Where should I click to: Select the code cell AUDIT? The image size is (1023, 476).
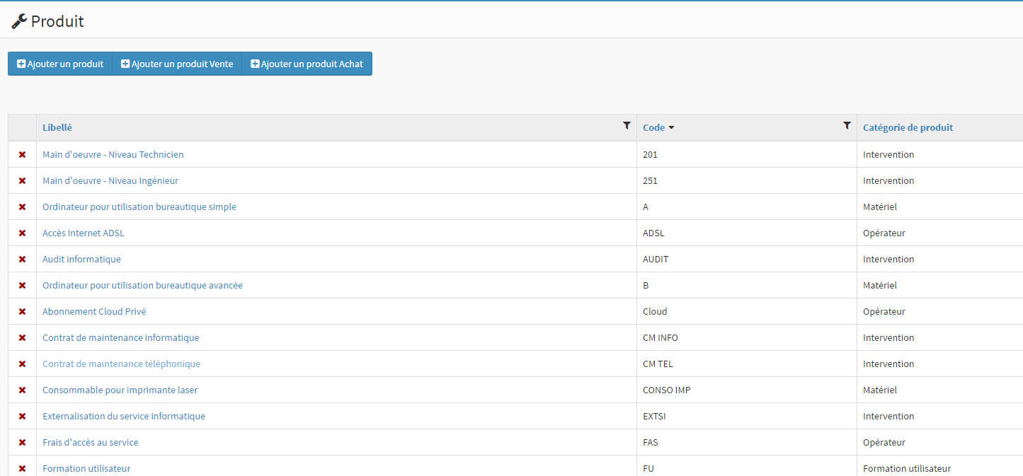[746, 259]
